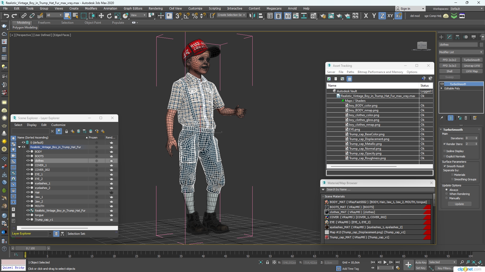The width and height of the screenshot is (485, 272).
Task: Click the Align tool icon
Action: [260, 16]
